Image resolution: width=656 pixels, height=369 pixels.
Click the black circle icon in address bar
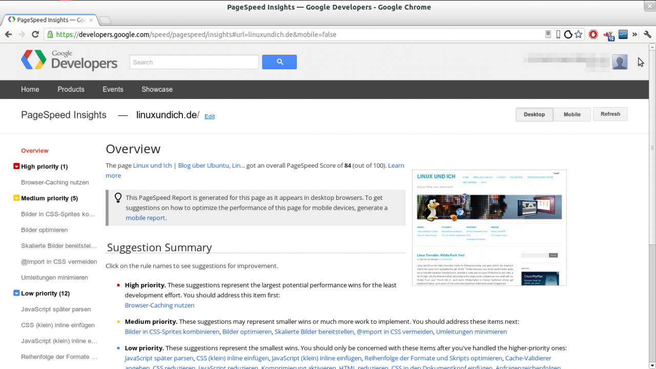[568, 34]
